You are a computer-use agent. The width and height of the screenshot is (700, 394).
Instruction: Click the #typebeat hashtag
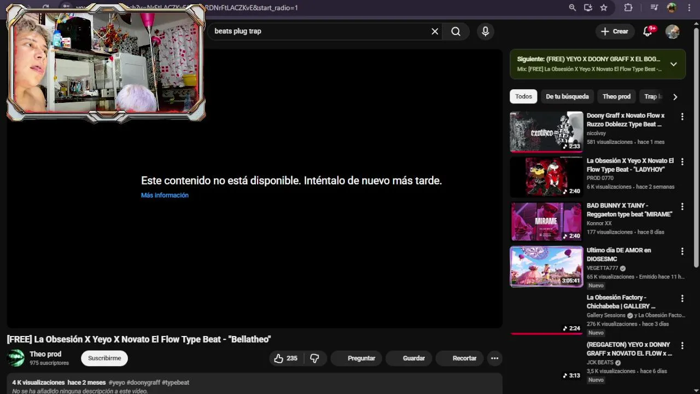point(176,383)
